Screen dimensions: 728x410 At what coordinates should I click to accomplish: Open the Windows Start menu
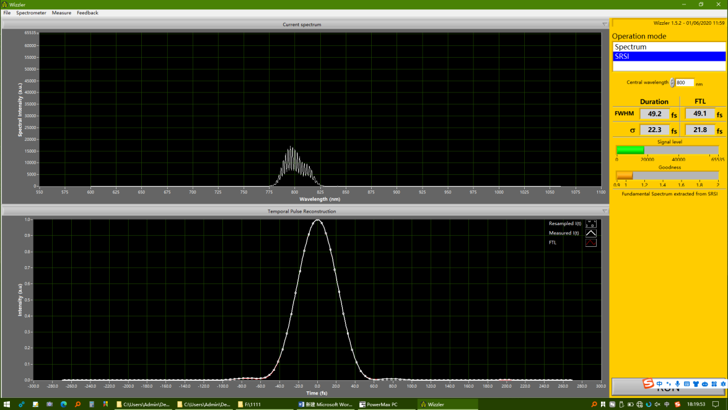7,404
